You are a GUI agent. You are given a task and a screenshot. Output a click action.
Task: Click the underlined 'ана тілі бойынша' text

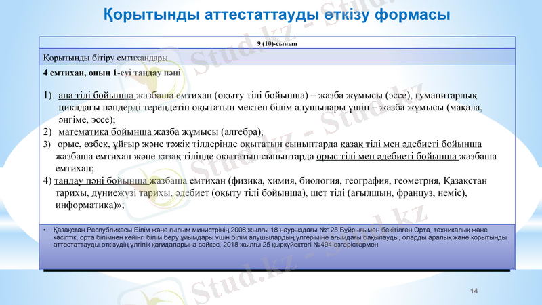point(96,95)
